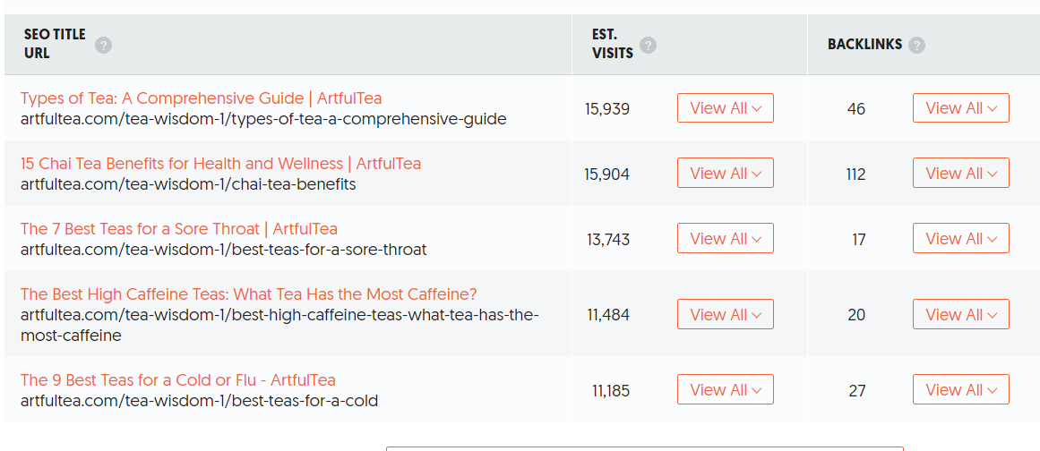The height and width of the screenshot is (451, 1040).
Task: Open The Best High Caffeine Teas link
Action: coord(248,294)
